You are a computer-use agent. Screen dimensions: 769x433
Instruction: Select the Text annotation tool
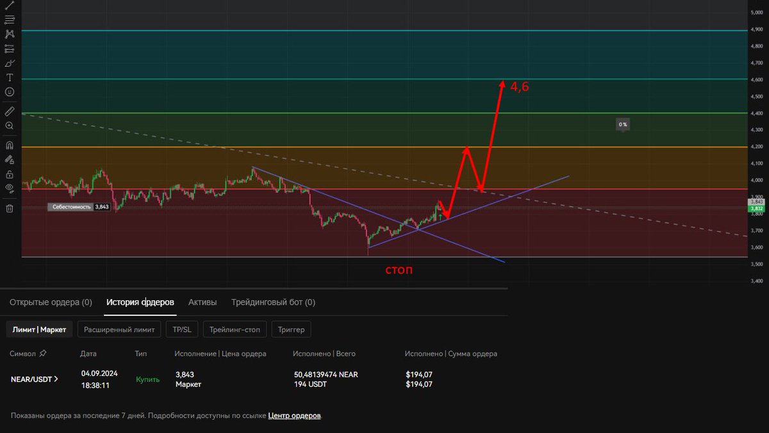tap(9, 77)
